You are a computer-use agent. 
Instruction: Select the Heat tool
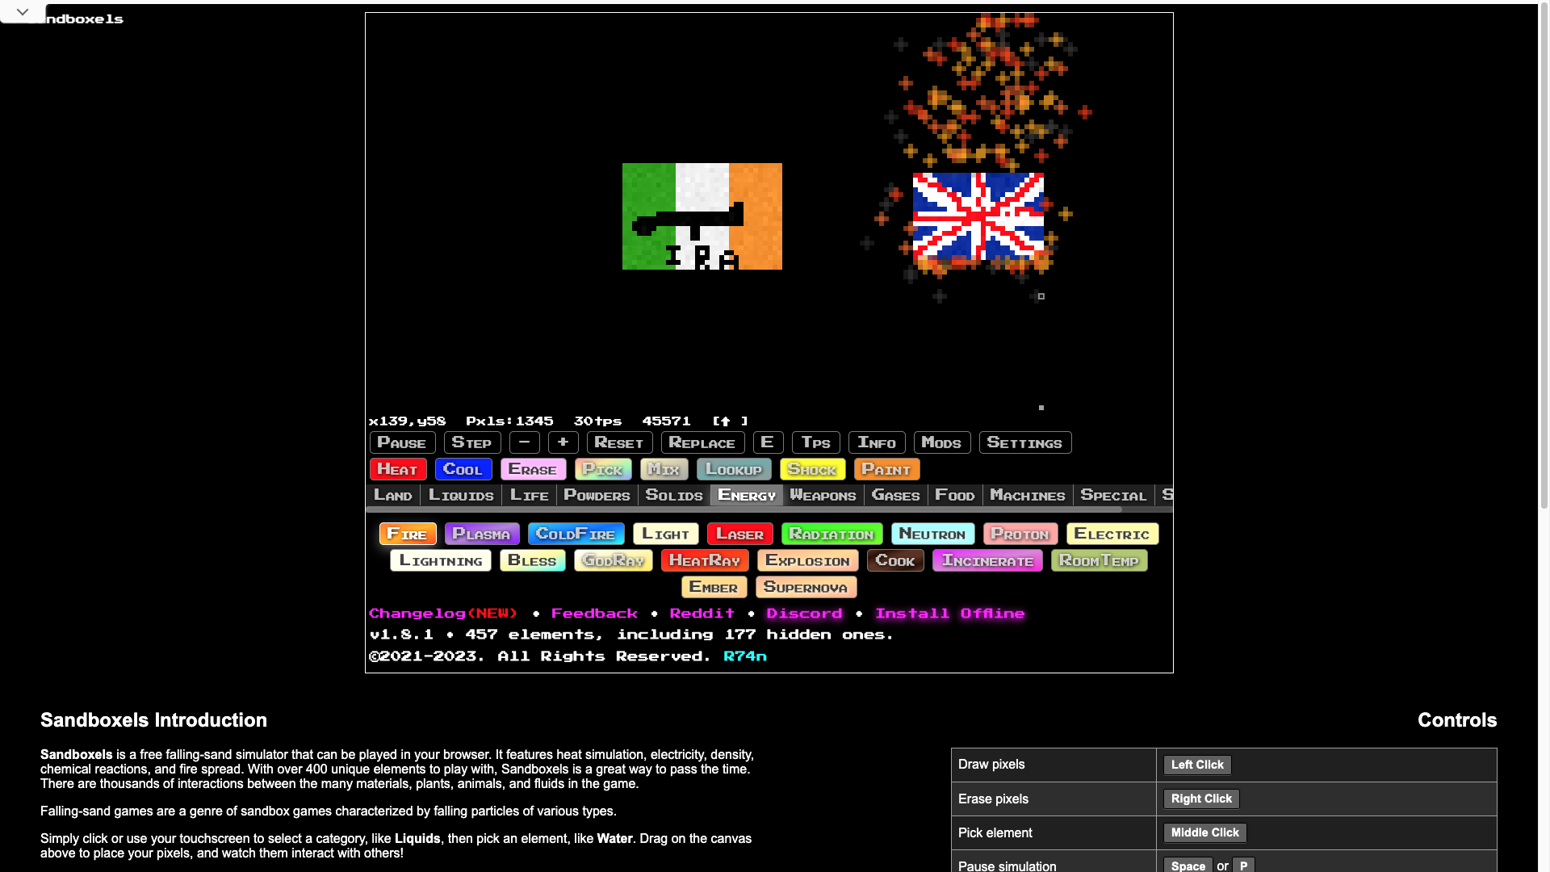(x=398, y=469)
